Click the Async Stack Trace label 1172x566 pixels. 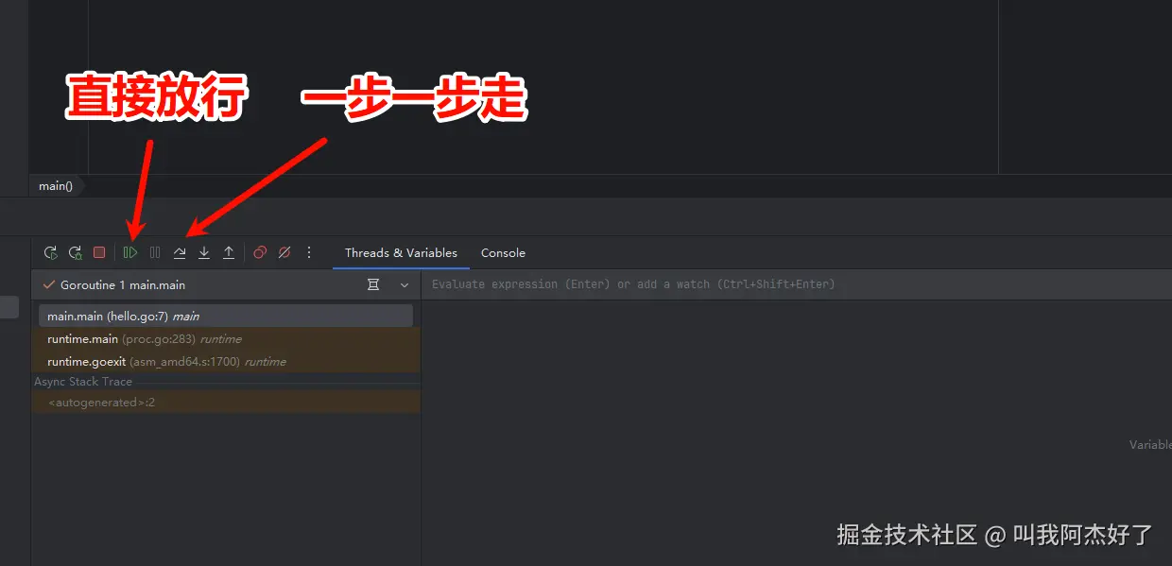click(83, 382)
